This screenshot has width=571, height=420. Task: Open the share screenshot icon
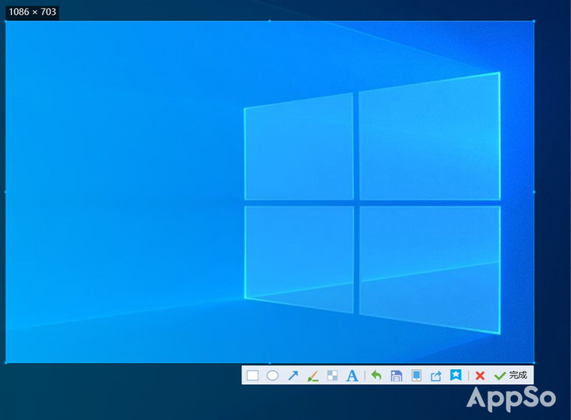pyautogui.click(x=436, y=376)
